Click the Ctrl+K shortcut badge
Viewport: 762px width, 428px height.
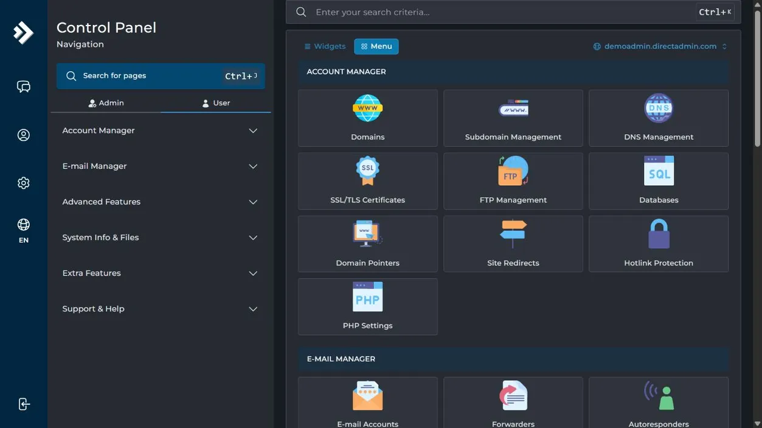click(715, 12)
